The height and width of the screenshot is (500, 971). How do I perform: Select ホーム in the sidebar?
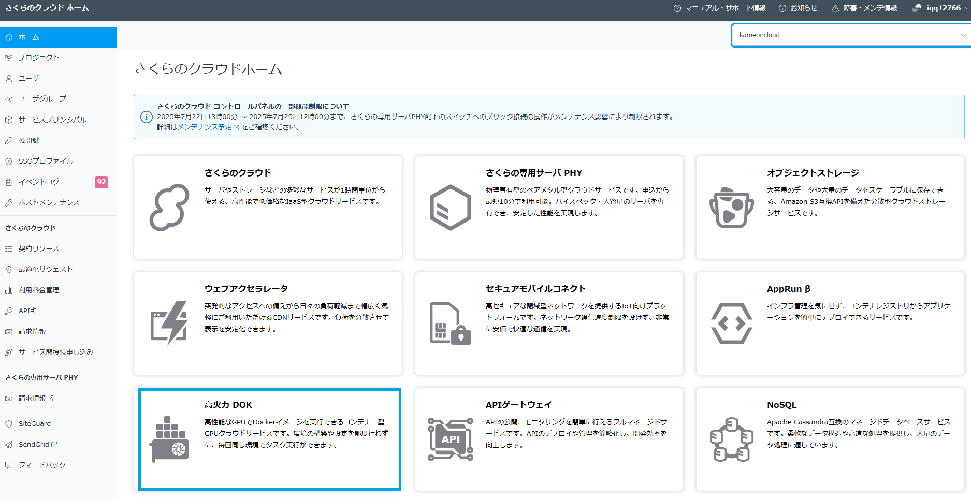click(58, 37)
